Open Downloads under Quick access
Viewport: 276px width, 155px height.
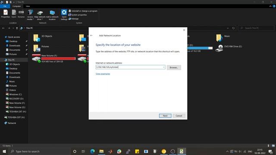(15, 46)
